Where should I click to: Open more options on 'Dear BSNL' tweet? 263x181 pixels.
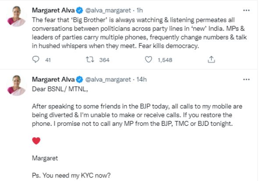(x=251, y=79)
